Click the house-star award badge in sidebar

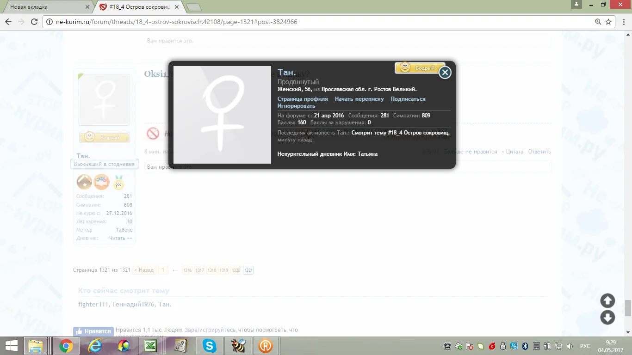(84, 182)
